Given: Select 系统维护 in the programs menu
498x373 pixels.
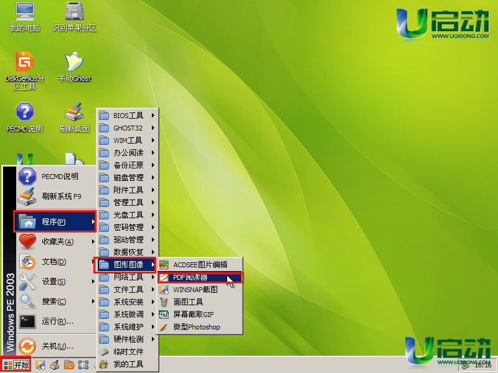Looking at the screenshot, I should tap(128, 327).
